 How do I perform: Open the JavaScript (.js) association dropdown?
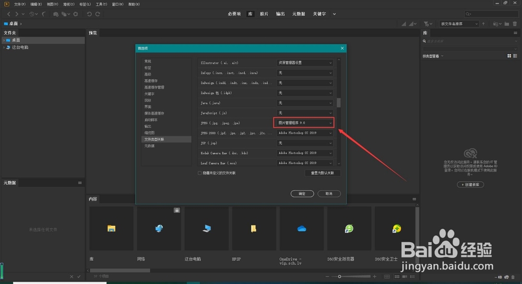(305, 113)
